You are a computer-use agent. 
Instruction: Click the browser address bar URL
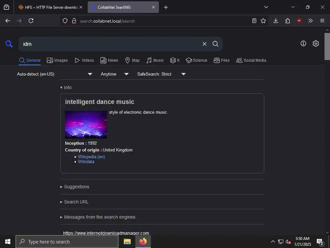(x=107, y=21)
